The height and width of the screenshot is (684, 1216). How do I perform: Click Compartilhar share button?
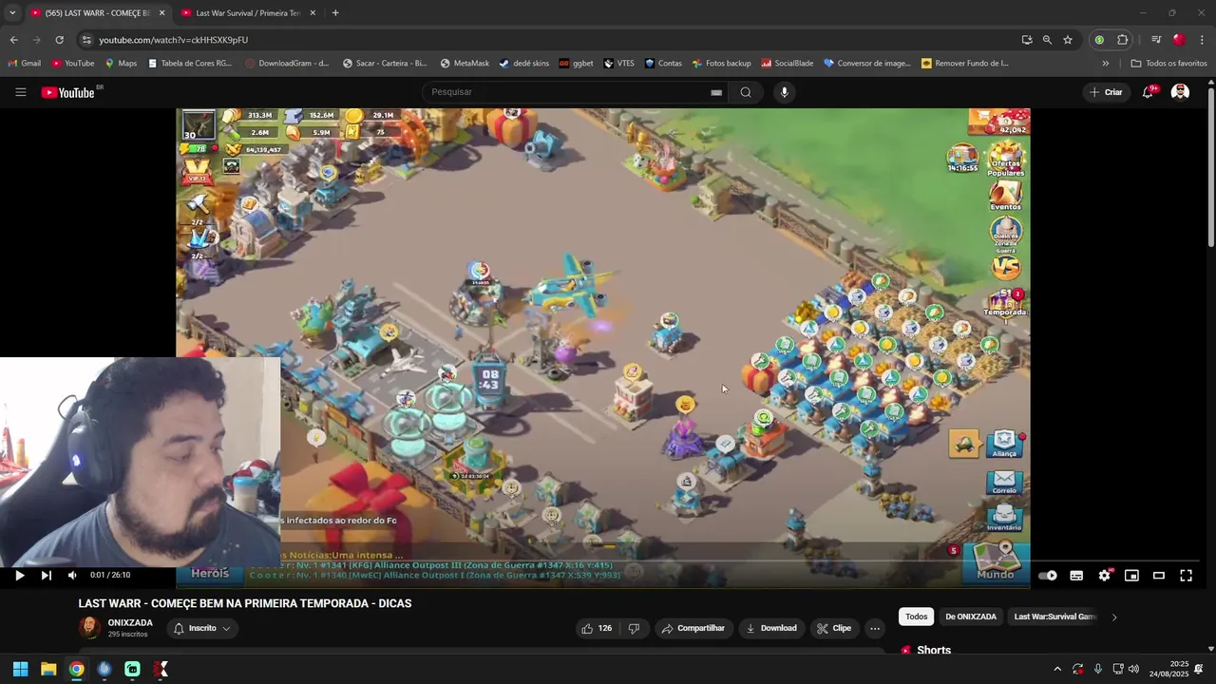coord(693,628)
